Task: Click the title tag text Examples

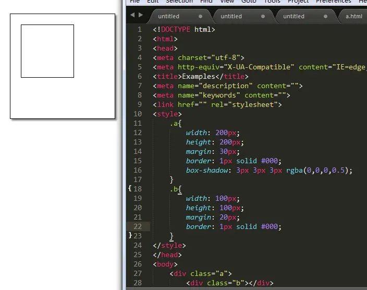Action: 199,76
